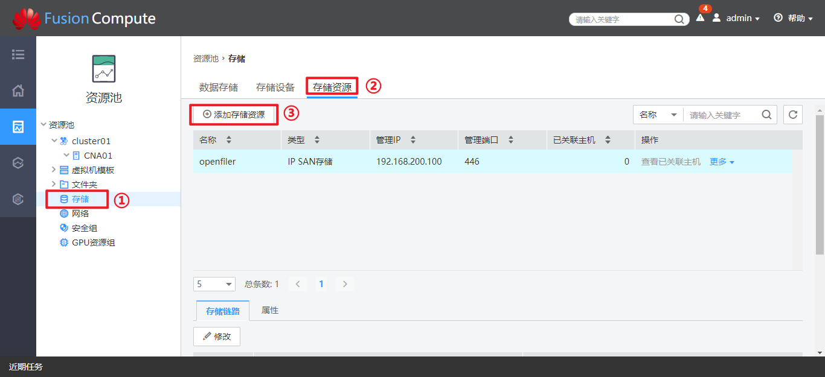Image resolution: width=825 pixels, height=377 pixels.
Task: Click the FusionCompute Huawei logo
Action: [26, 19]
